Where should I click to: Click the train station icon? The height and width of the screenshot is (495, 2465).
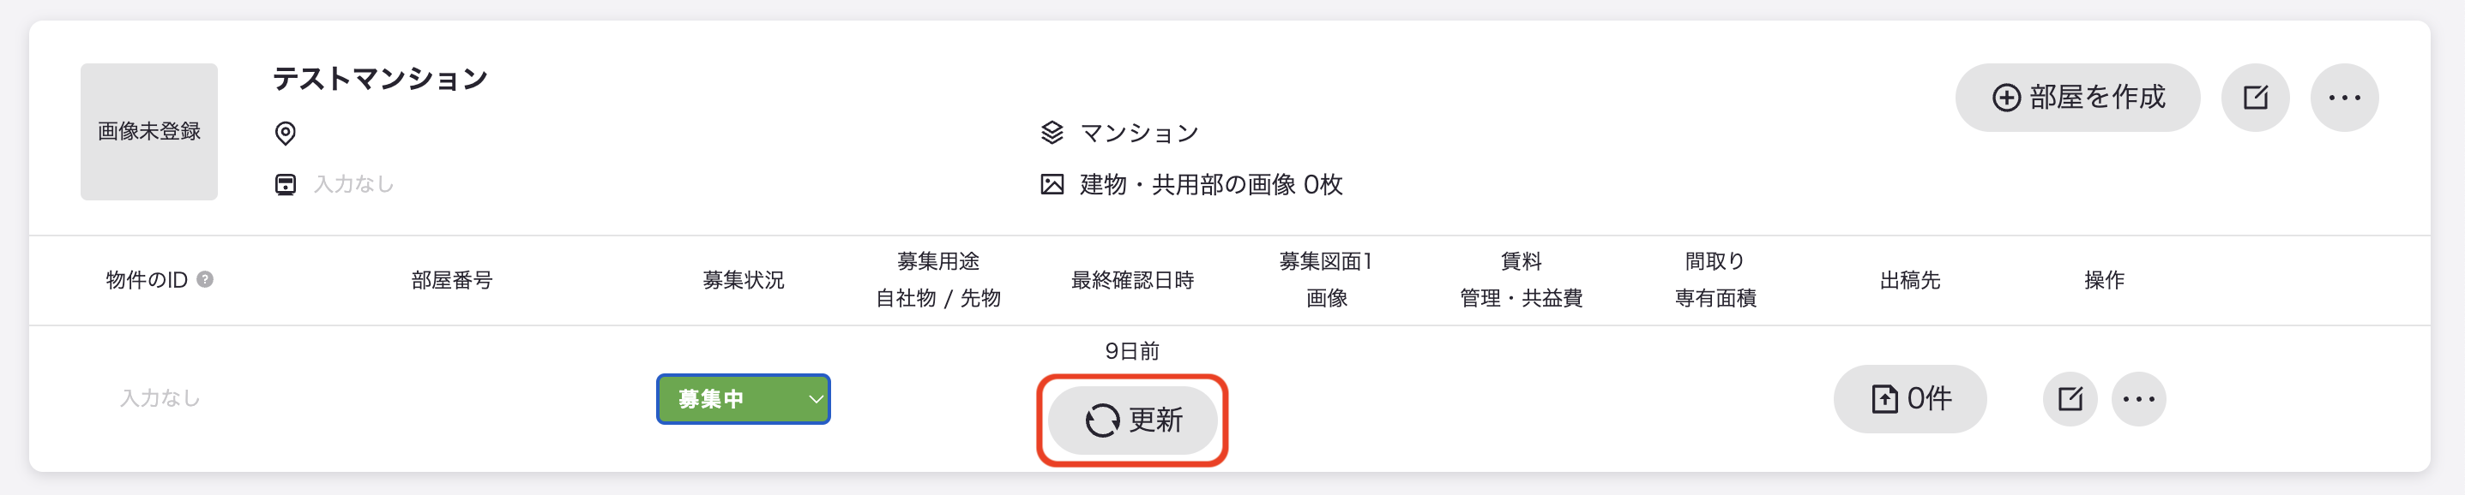pyautogui.click(x=285, y=184)
